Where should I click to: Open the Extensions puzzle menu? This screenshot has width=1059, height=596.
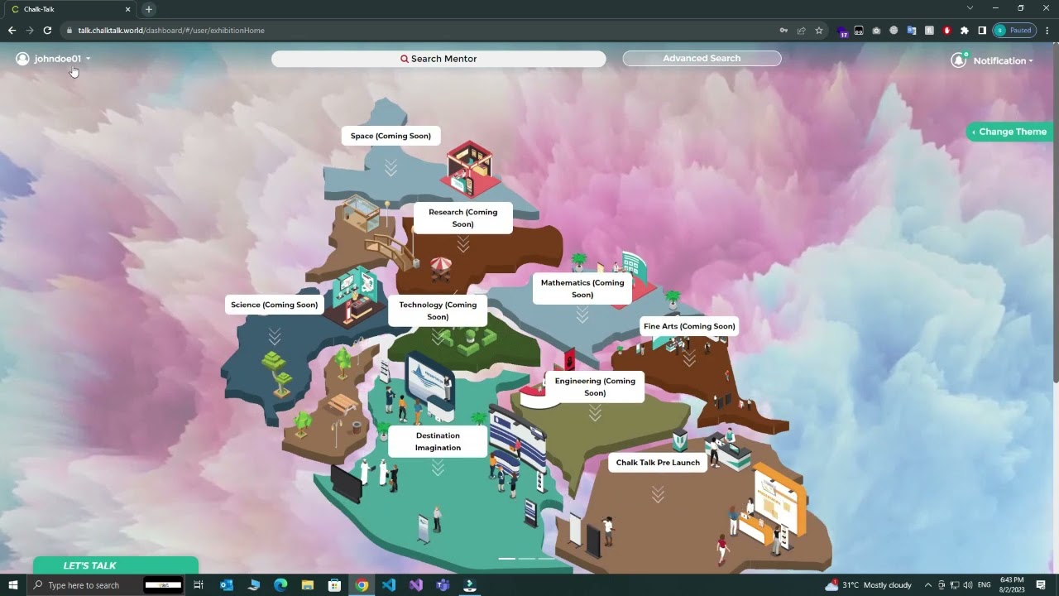click(964, 31)
